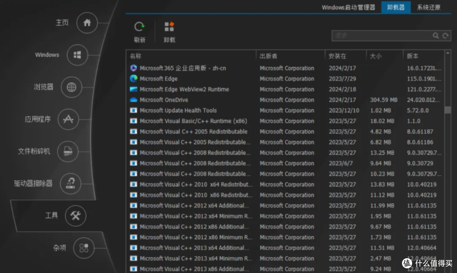The height and width of the screenshot is (273, 457).
Task: Select Visual C++ 2013 x64 Additional row
Action: tap(286, 248)
